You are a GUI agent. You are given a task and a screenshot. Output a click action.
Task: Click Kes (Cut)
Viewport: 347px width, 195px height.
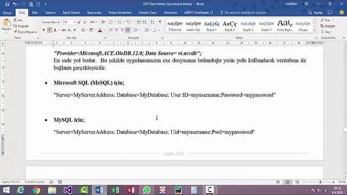(18, 20)
